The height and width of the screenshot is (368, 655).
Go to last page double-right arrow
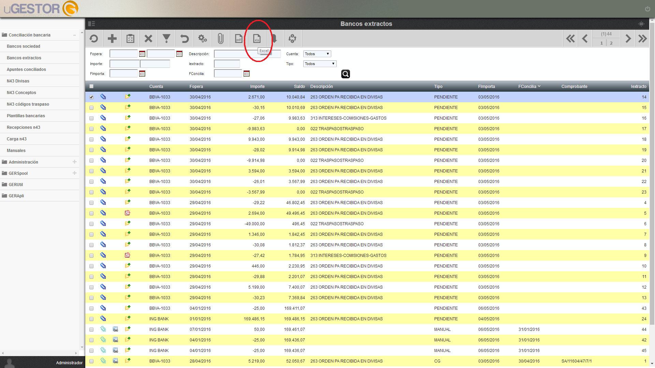pyautogui.click(x=642, y=39)
